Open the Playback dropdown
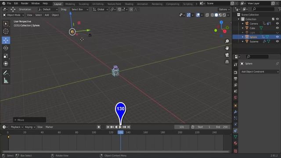 [17, 127]
